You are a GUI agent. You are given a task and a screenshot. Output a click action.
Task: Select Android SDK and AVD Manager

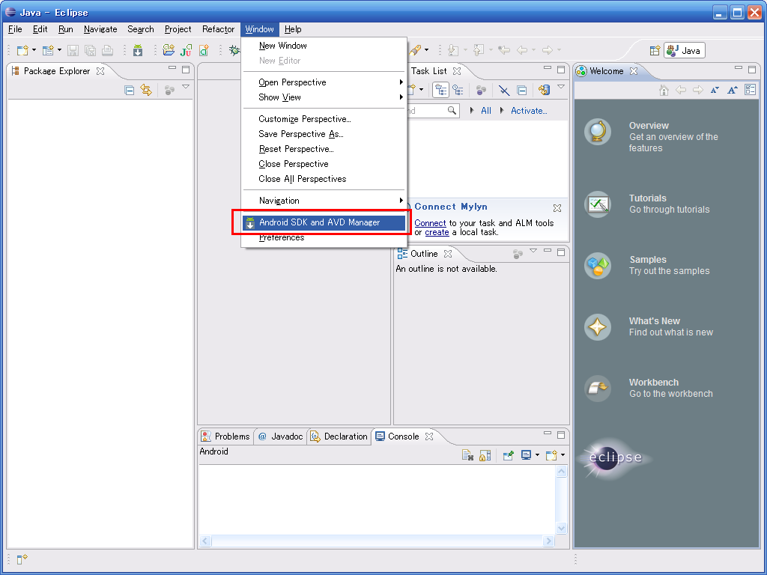click(324, 222)
